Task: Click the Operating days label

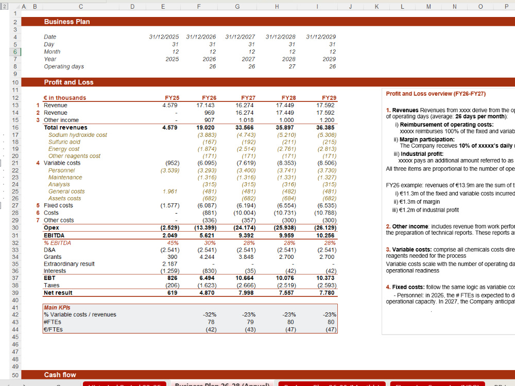Action: pos(64,66)
